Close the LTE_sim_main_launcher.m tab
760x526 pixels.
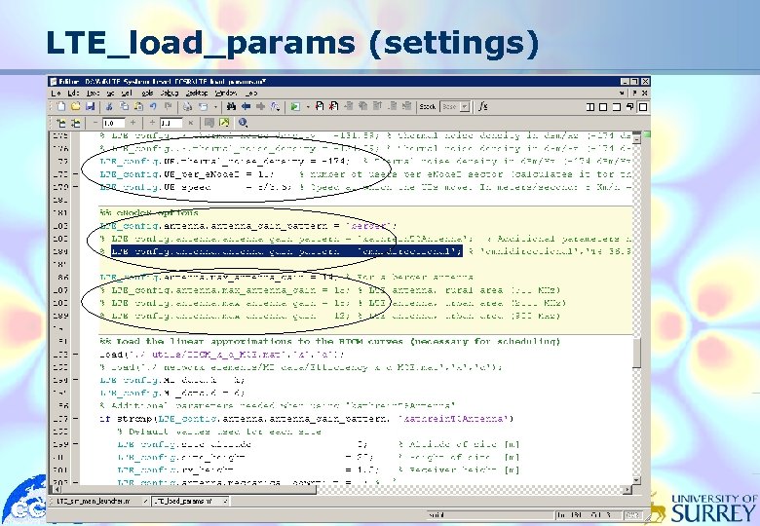[x=145, y=502]
